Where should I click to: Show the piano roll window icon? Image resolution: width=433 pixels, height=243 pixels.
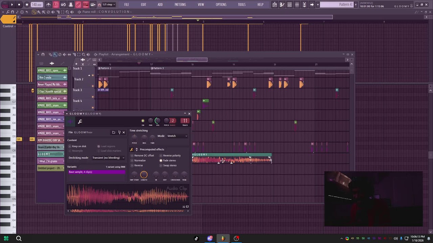(282, 5)
